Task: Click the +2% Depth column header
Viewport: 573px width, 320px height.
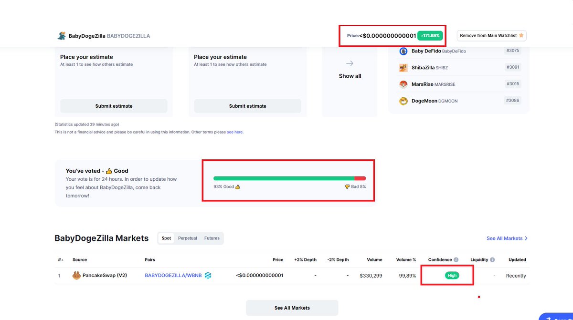Action: click(x=305, y=260)
